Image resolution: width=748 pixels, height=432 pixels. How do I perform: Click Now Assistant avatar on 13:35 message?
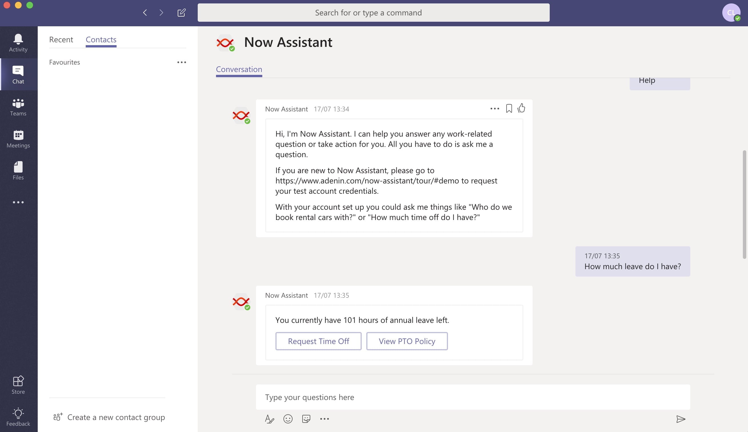click(241, 302)
